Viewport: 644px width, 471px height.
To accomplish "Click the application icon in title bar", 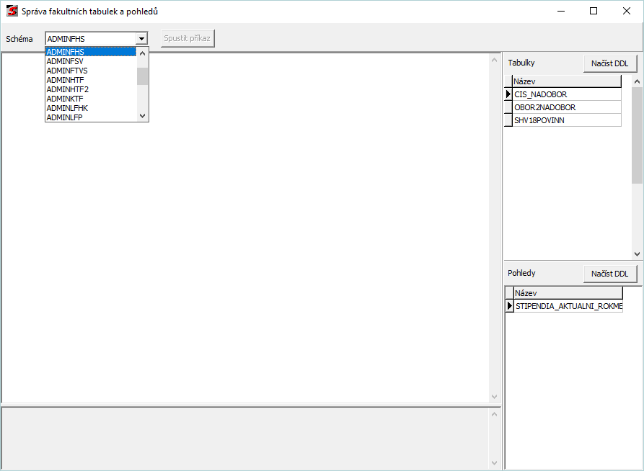I will (12, 11).
